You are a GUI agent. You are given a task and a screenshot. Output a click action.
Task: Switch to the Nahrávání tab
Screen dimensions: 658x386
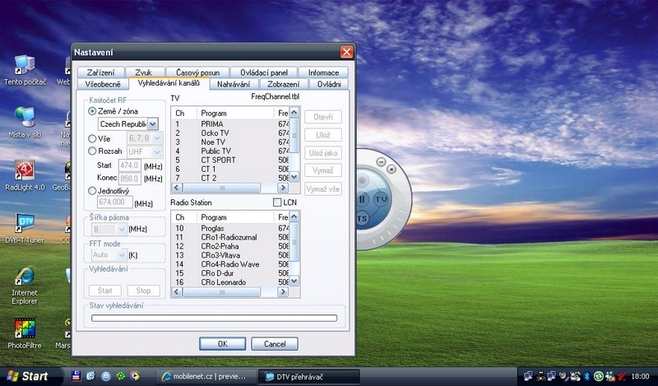pos(234,84)
